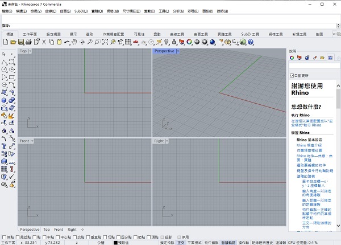Image resolution: width=341 pixels, height=245 pixels.
Task: Click the New file icon in the toolbar
Action: (5, 42)
